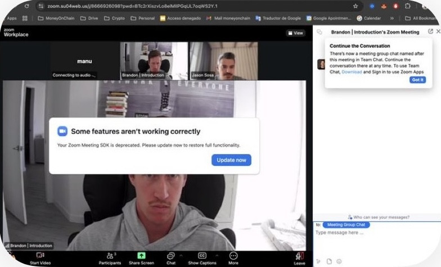Open the Acceso denegado bookmark
The image size is (441, 267).
click(180, 18)
